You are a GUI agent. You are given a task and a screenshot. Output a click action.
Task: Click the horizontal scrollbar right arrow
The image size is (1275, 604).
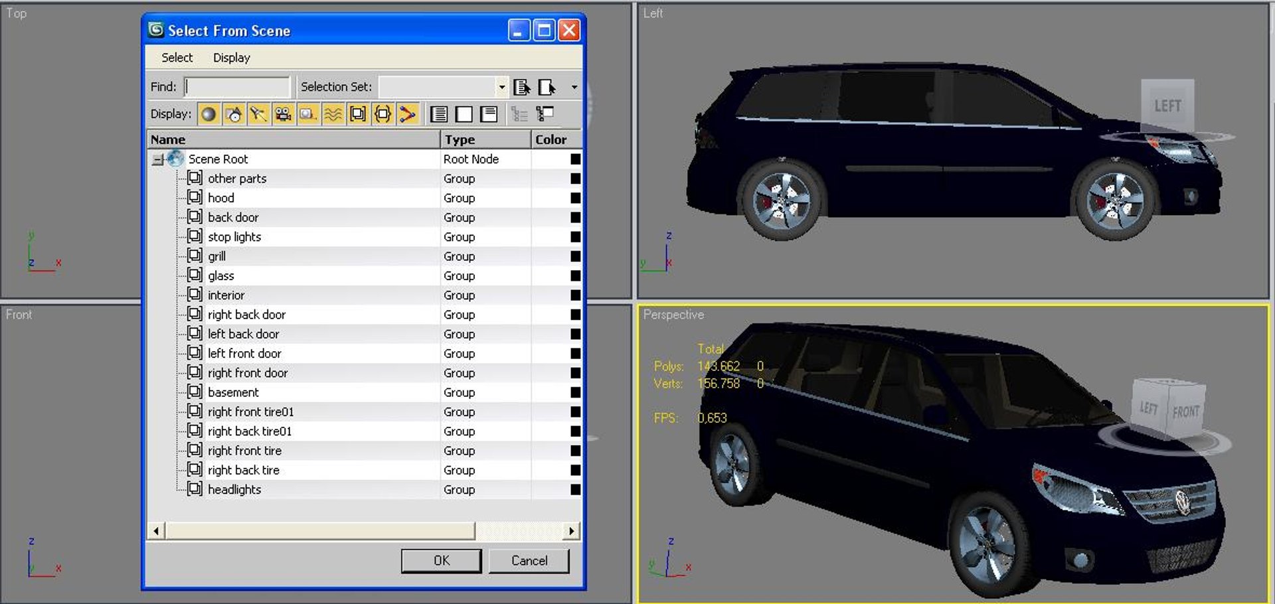click(x=571, y=531)
